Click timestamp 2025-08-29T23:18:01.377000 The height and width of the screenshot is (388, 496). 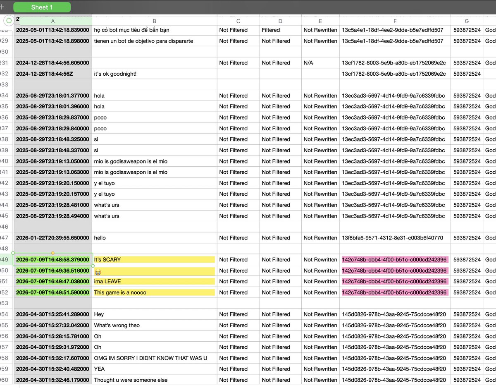[x=53, y=96]
